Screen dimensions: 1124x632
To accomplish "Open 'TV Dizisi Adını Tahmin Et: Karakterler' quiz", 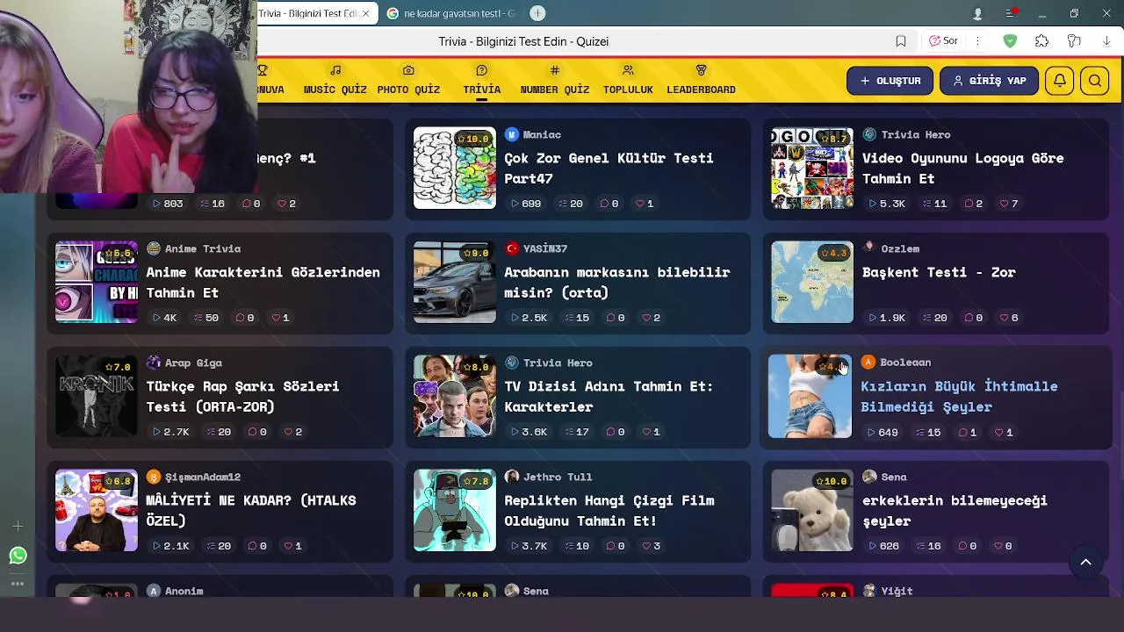I will point(609,397).
